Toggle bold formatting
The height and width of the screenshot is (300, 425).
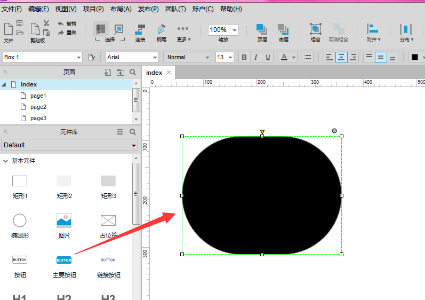click(x=244, y=57)
